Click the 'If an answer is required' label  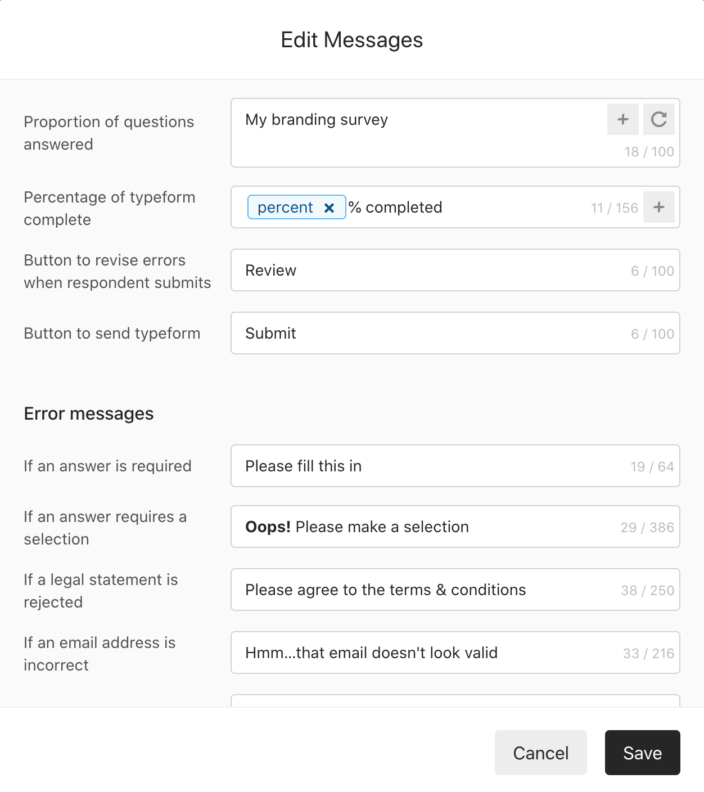(x=107, y=466)
